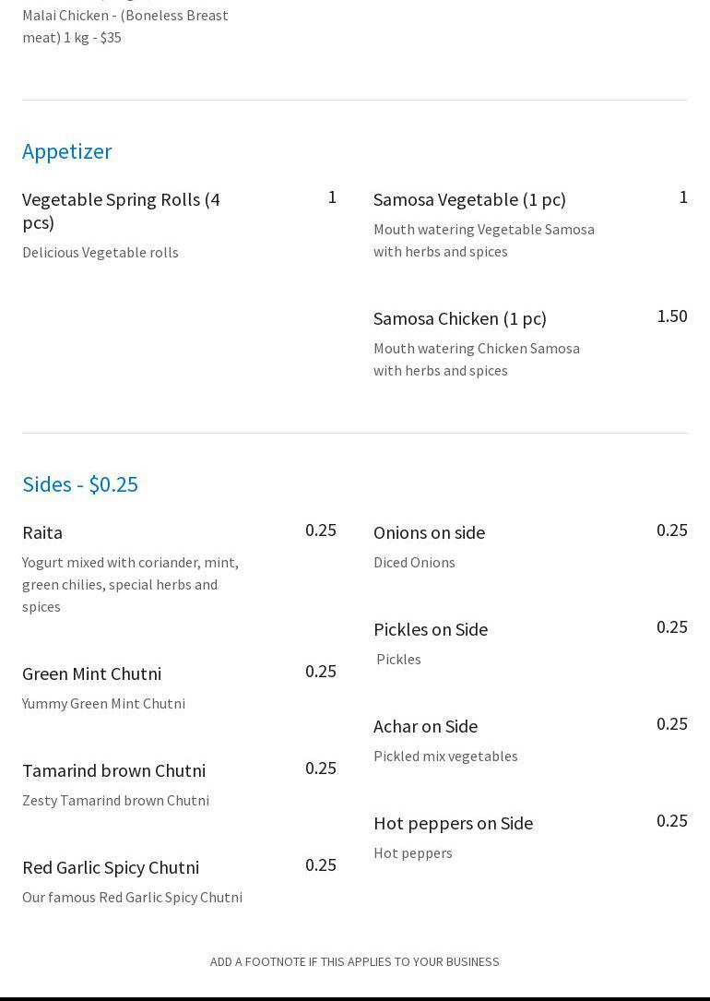The width and height of the screenshot is (710, 1001).
Task: Select Hot peppers on Side item
Action: pyautogui.click(x=453, y=823)
